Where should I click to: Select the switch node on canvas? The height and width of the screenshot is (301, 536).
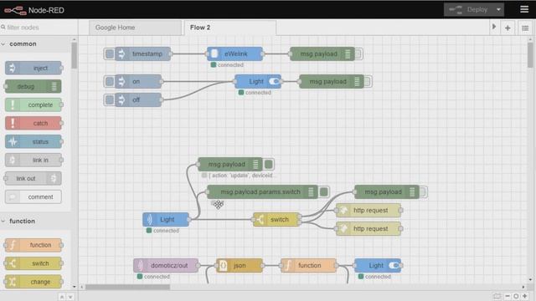coord(276,219)
